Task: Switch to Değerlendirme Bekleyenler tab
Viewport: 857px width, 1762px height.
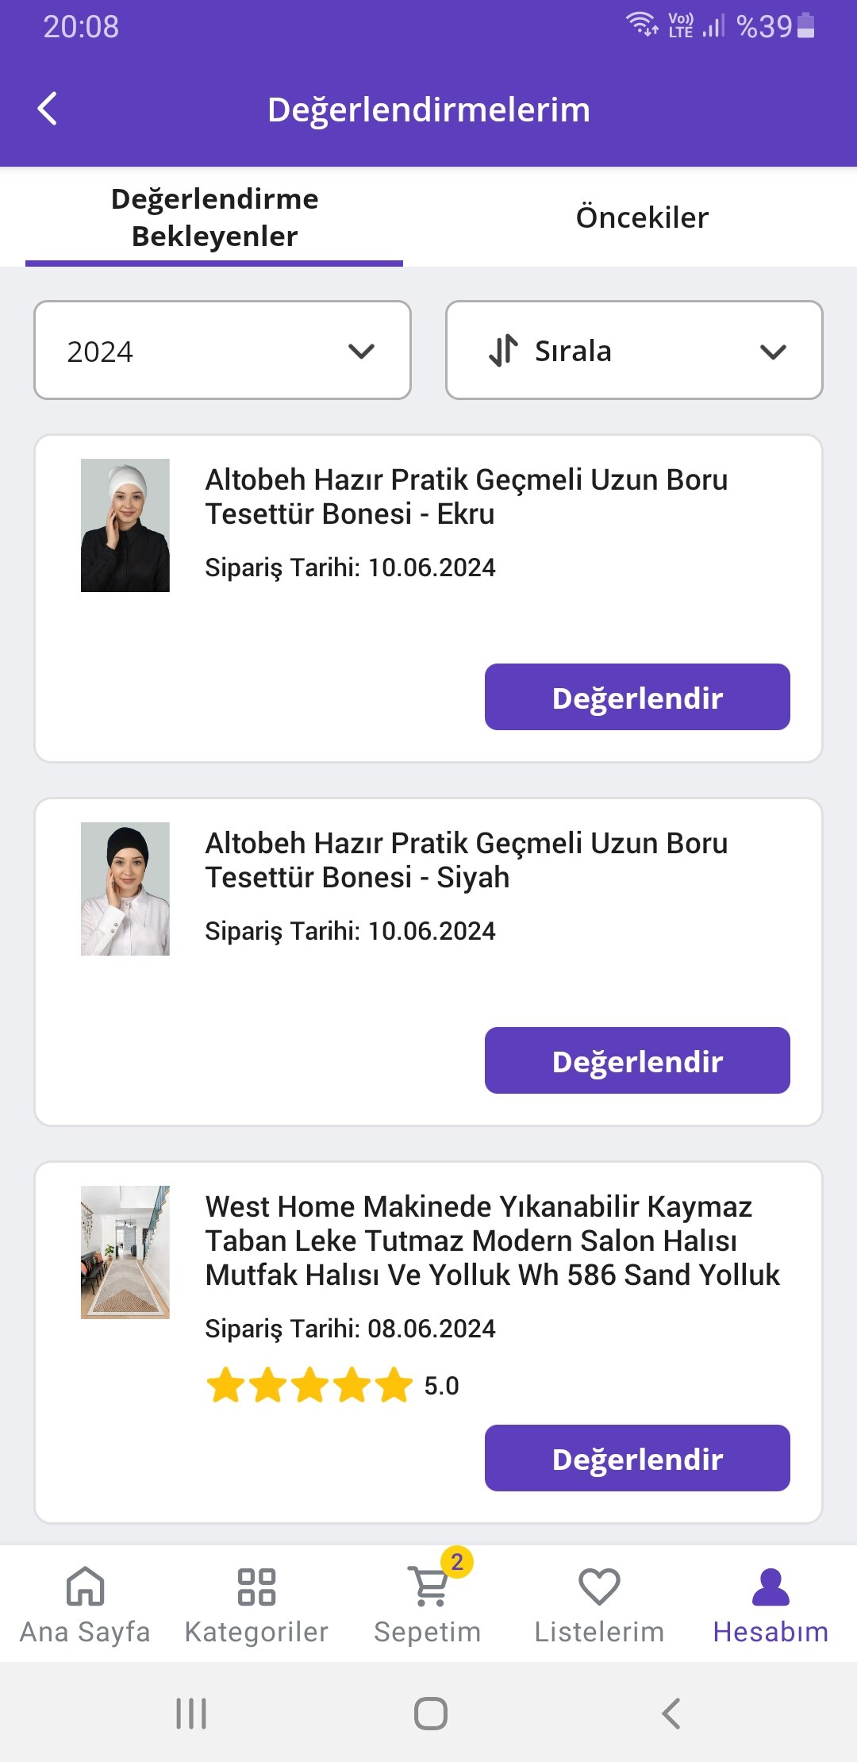Action: pyautogui.click(x=214, y=217)
